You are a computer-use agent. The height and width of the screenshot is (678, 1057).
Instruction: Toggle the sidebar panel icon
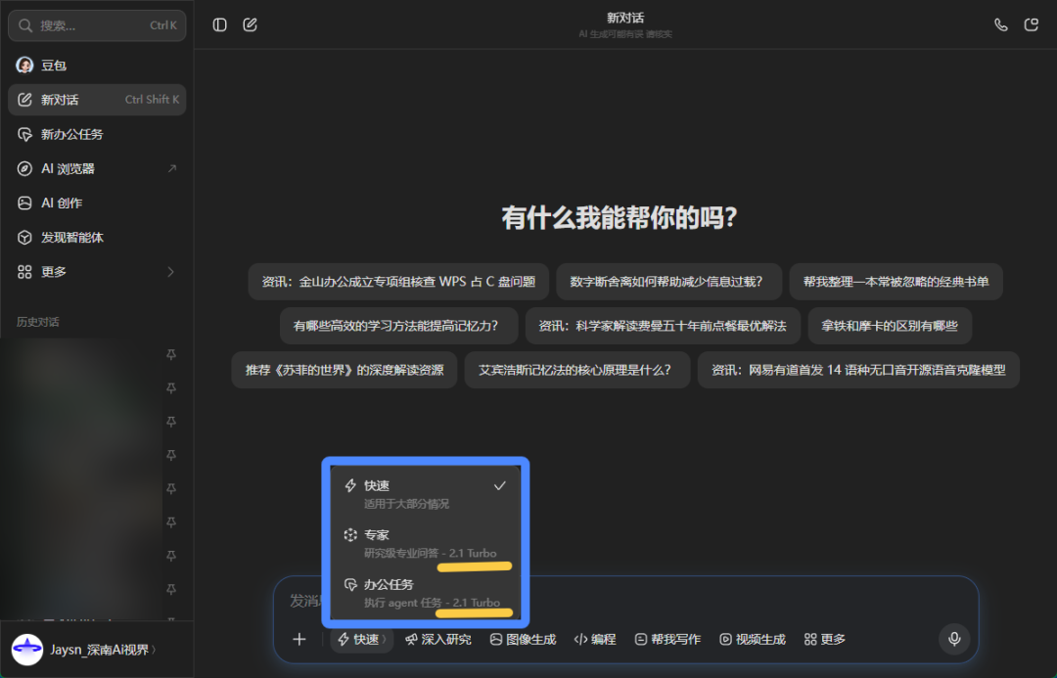220,24
